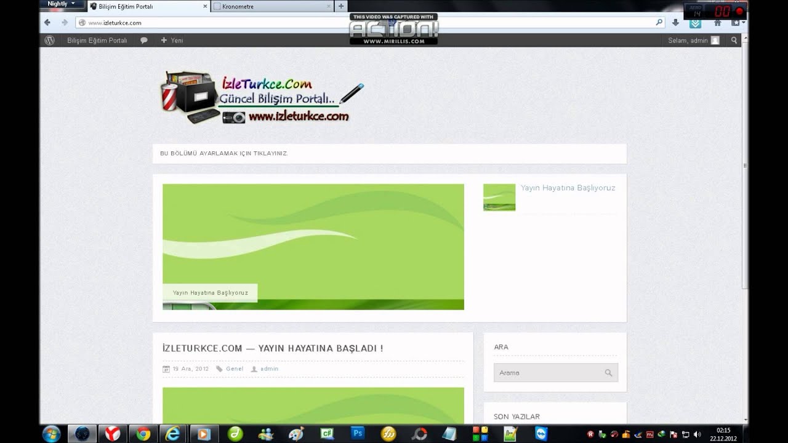Go to the browser home page icon
This screenshot has width=788, height=443.
click(717, 23)
